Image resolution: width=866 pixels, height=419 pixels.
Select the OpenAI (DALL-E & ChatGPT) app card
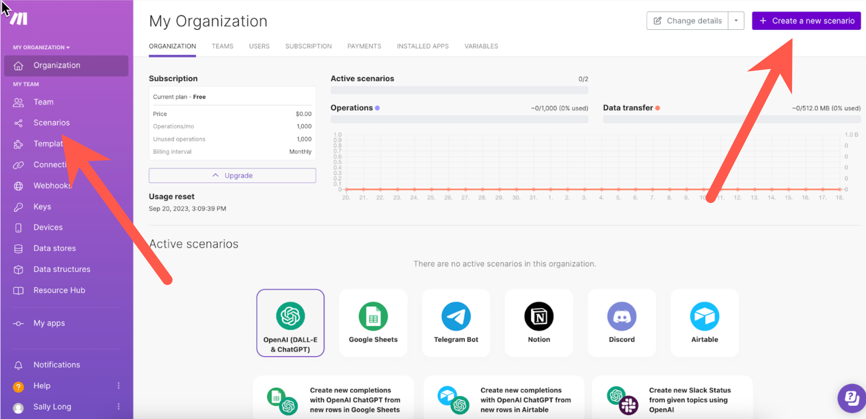(x=290, y=323)
